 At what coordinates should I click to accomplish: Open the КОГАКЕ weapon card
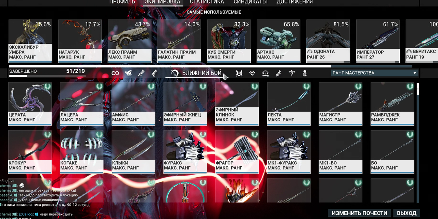click(81, 152)
